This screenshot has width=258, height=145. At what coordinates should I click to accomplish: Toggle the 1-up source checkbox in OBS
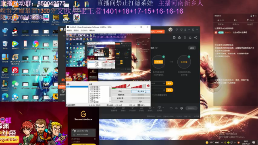pyautogui.click(x=91, y=100)
